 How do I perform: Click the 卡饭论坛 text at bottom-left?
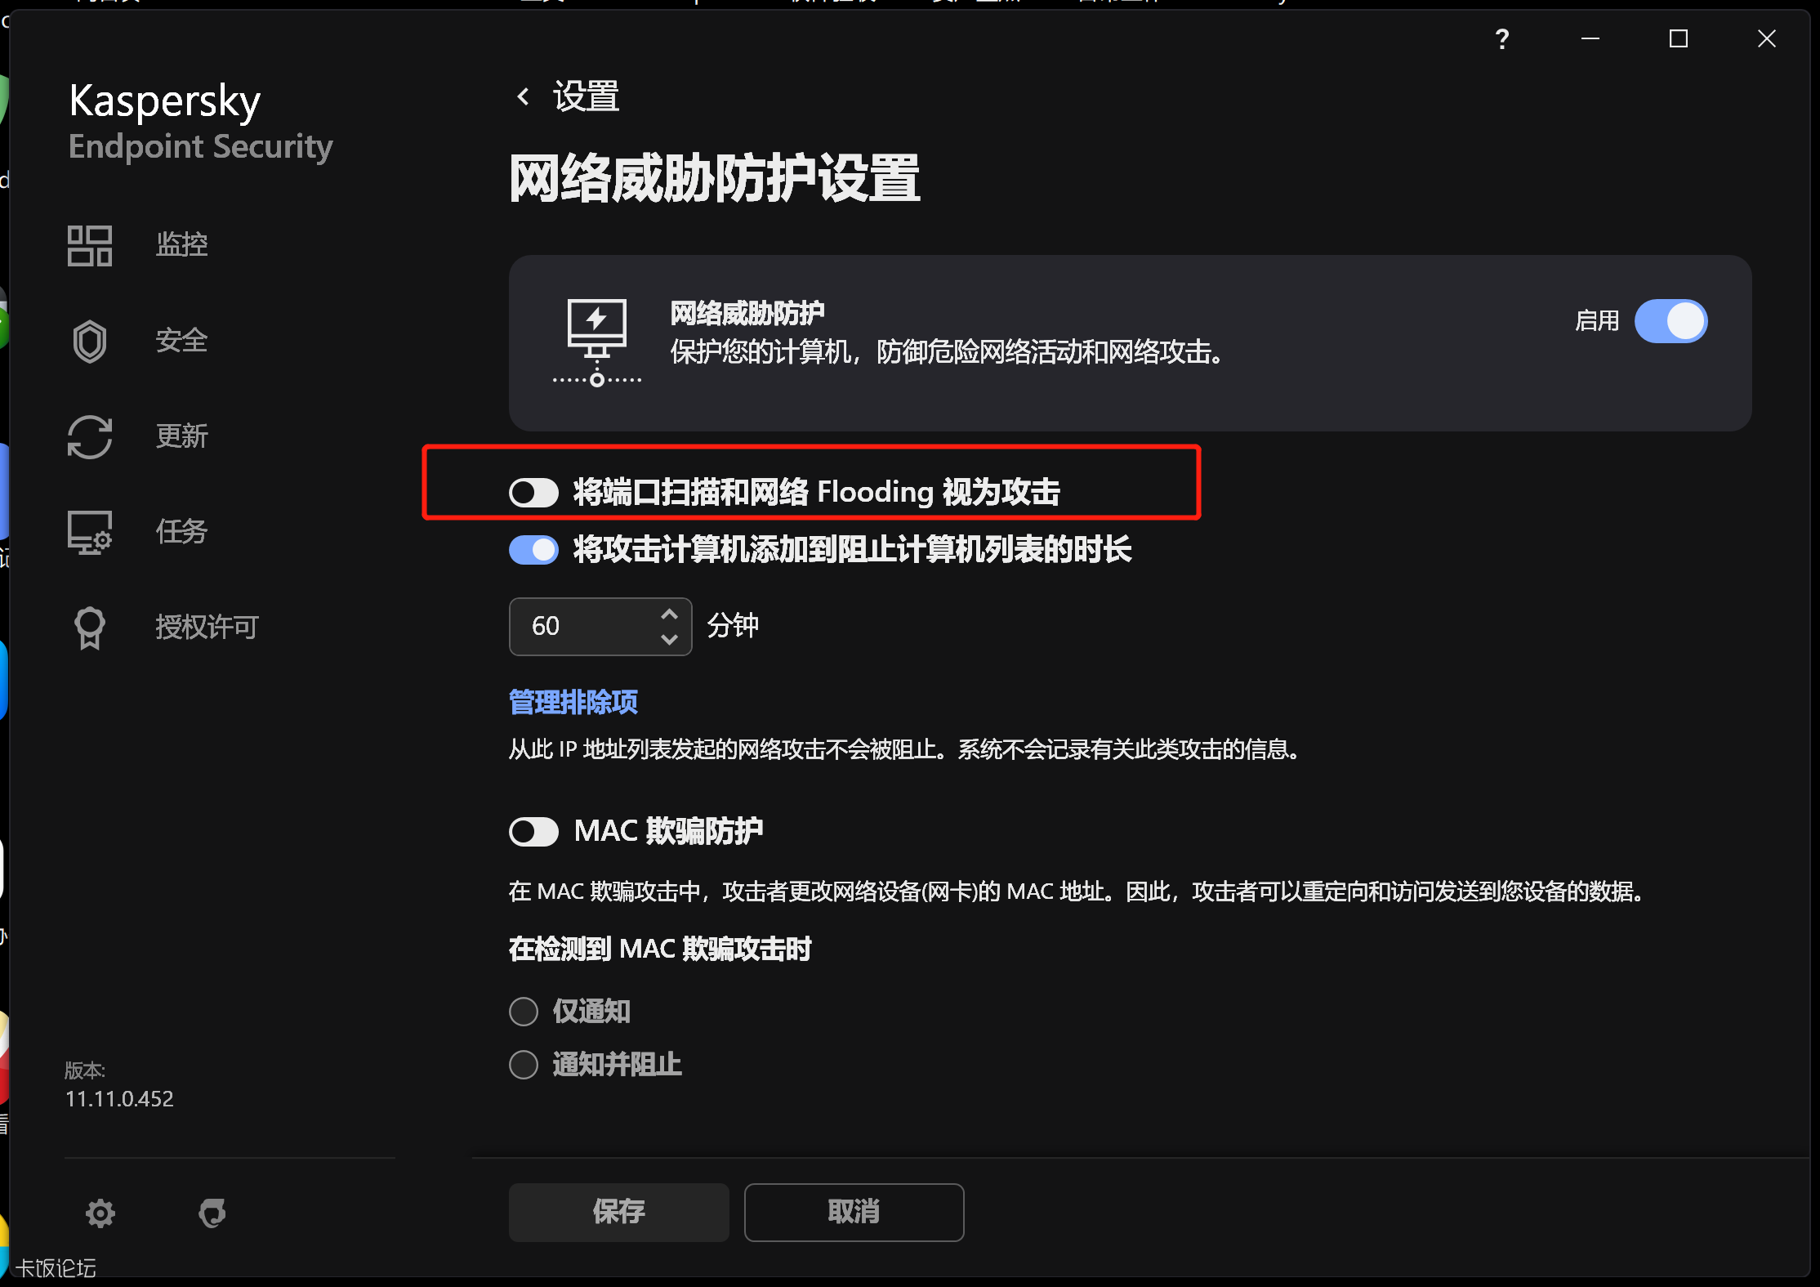pos(56,1268)
